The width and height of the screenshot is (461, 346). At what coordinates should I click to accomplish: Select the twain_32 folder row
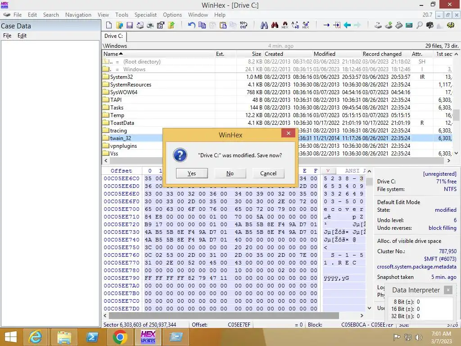click(277, 138)
